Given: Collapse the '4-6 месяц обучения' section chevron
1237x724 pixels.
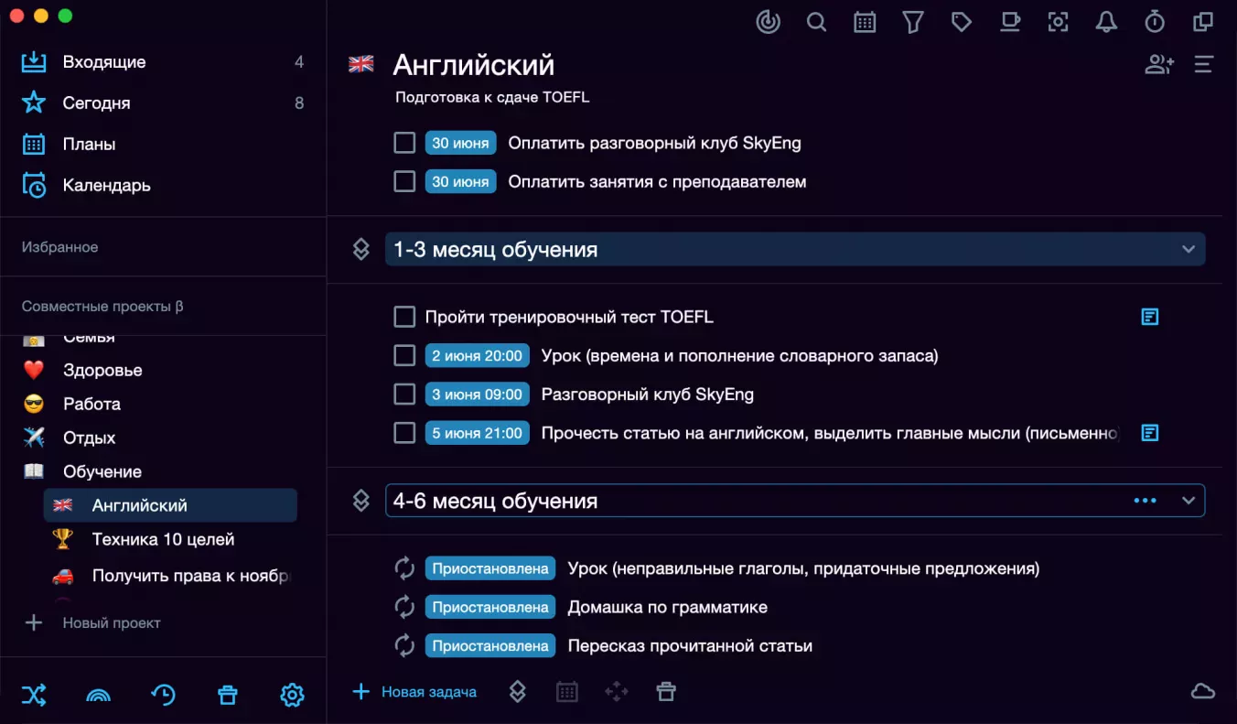Looking at the screenshot, I should tap(1189, 501).
